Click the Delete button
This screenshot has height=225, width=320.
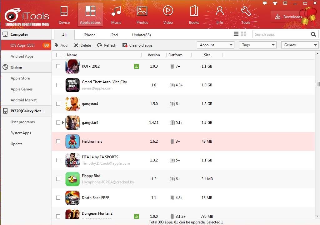[82, 45]
